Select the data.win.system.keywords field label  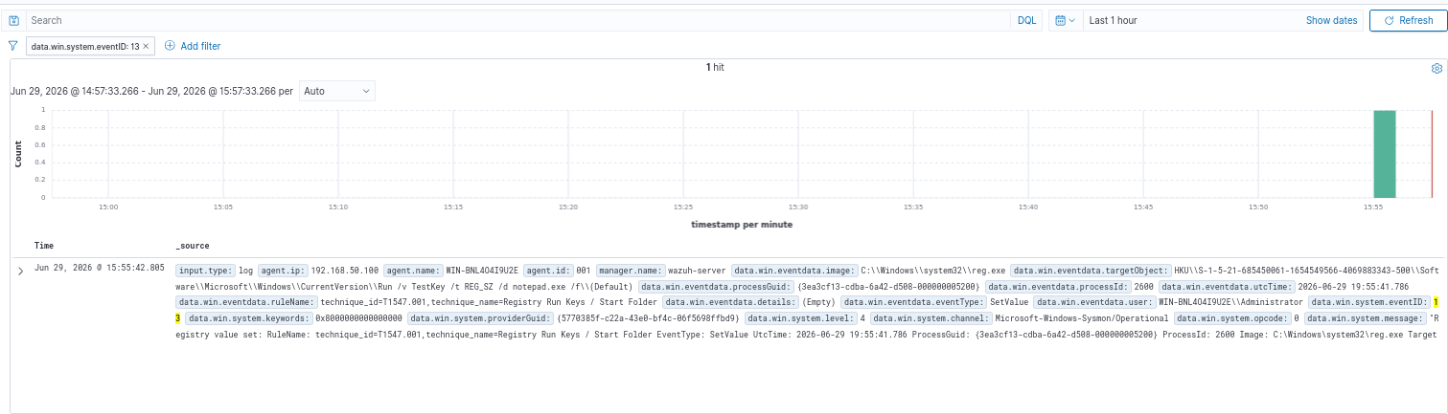coord(248,316)
